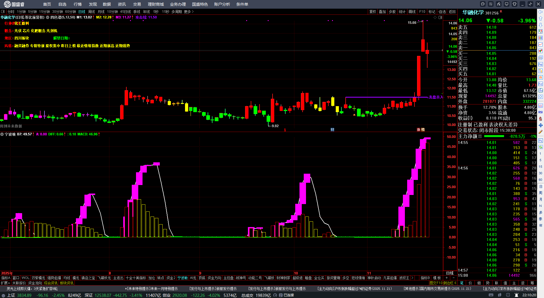Open the 交易 menu
Viewport: 544px width, 298px height.
click(x=137, y=4)
